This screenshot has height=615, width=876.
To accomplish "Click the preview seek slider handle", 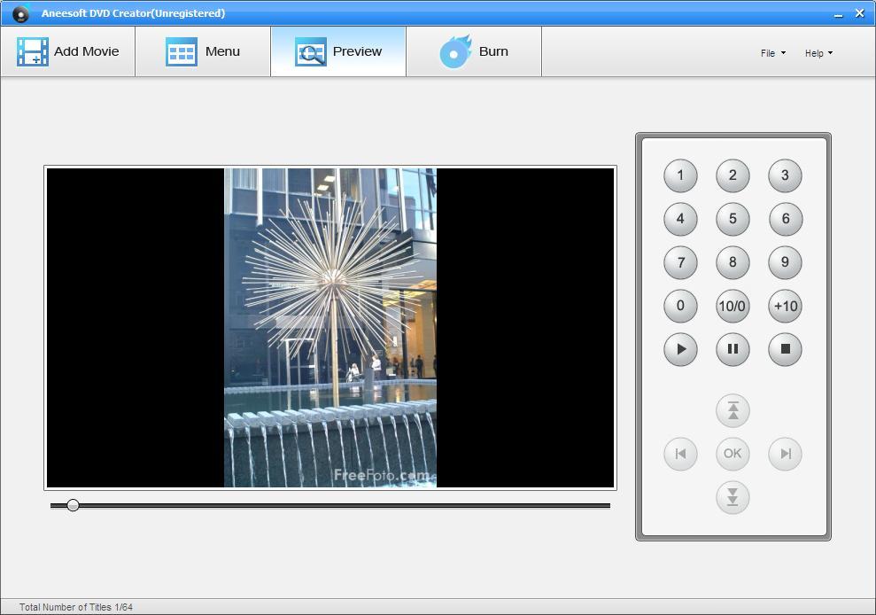I will pos(73,505).
